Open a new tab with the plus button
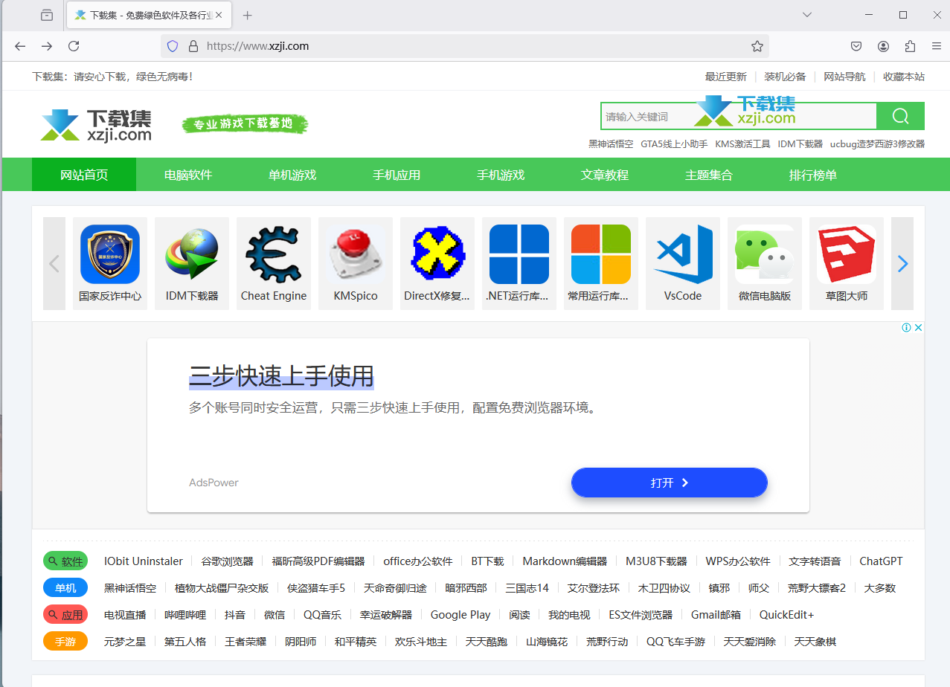 (248, 15)
